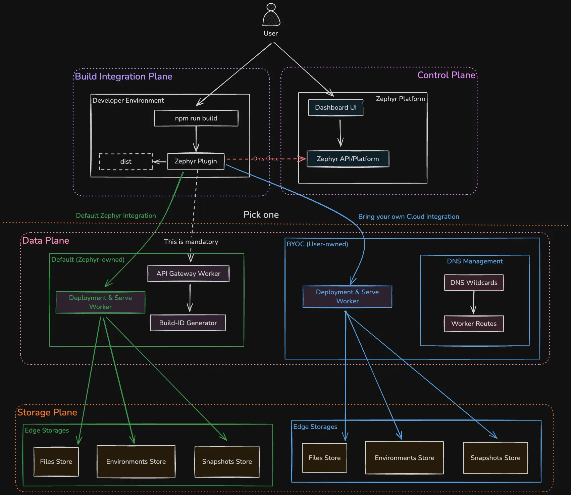This screenshot has width=571, height=495.
Task: Switch to the Data Plane section
Action: pos(46,241)
